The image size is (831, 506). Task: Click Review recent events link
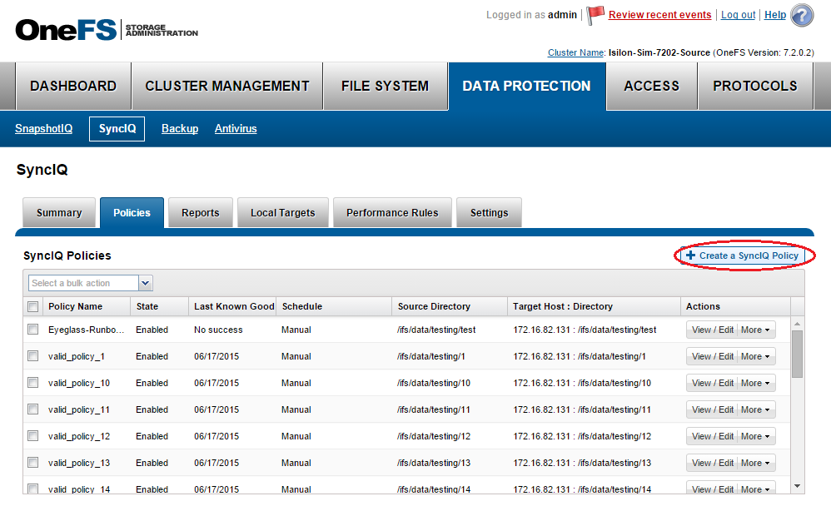pyautogui.click(x=659, y=15)
